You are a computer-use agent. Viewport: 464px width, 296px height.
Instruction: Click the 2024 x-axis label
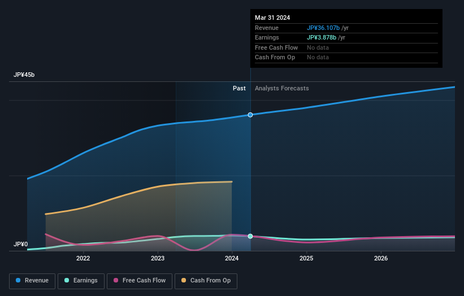coord(232,259)
